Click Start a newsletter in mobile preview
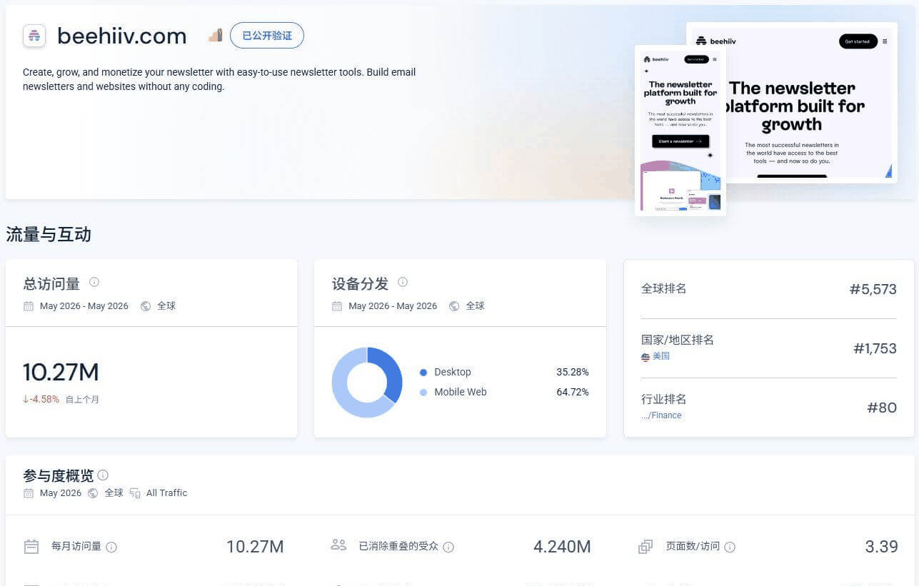Viewport: 919px width, 586px height. click(681, 141)
